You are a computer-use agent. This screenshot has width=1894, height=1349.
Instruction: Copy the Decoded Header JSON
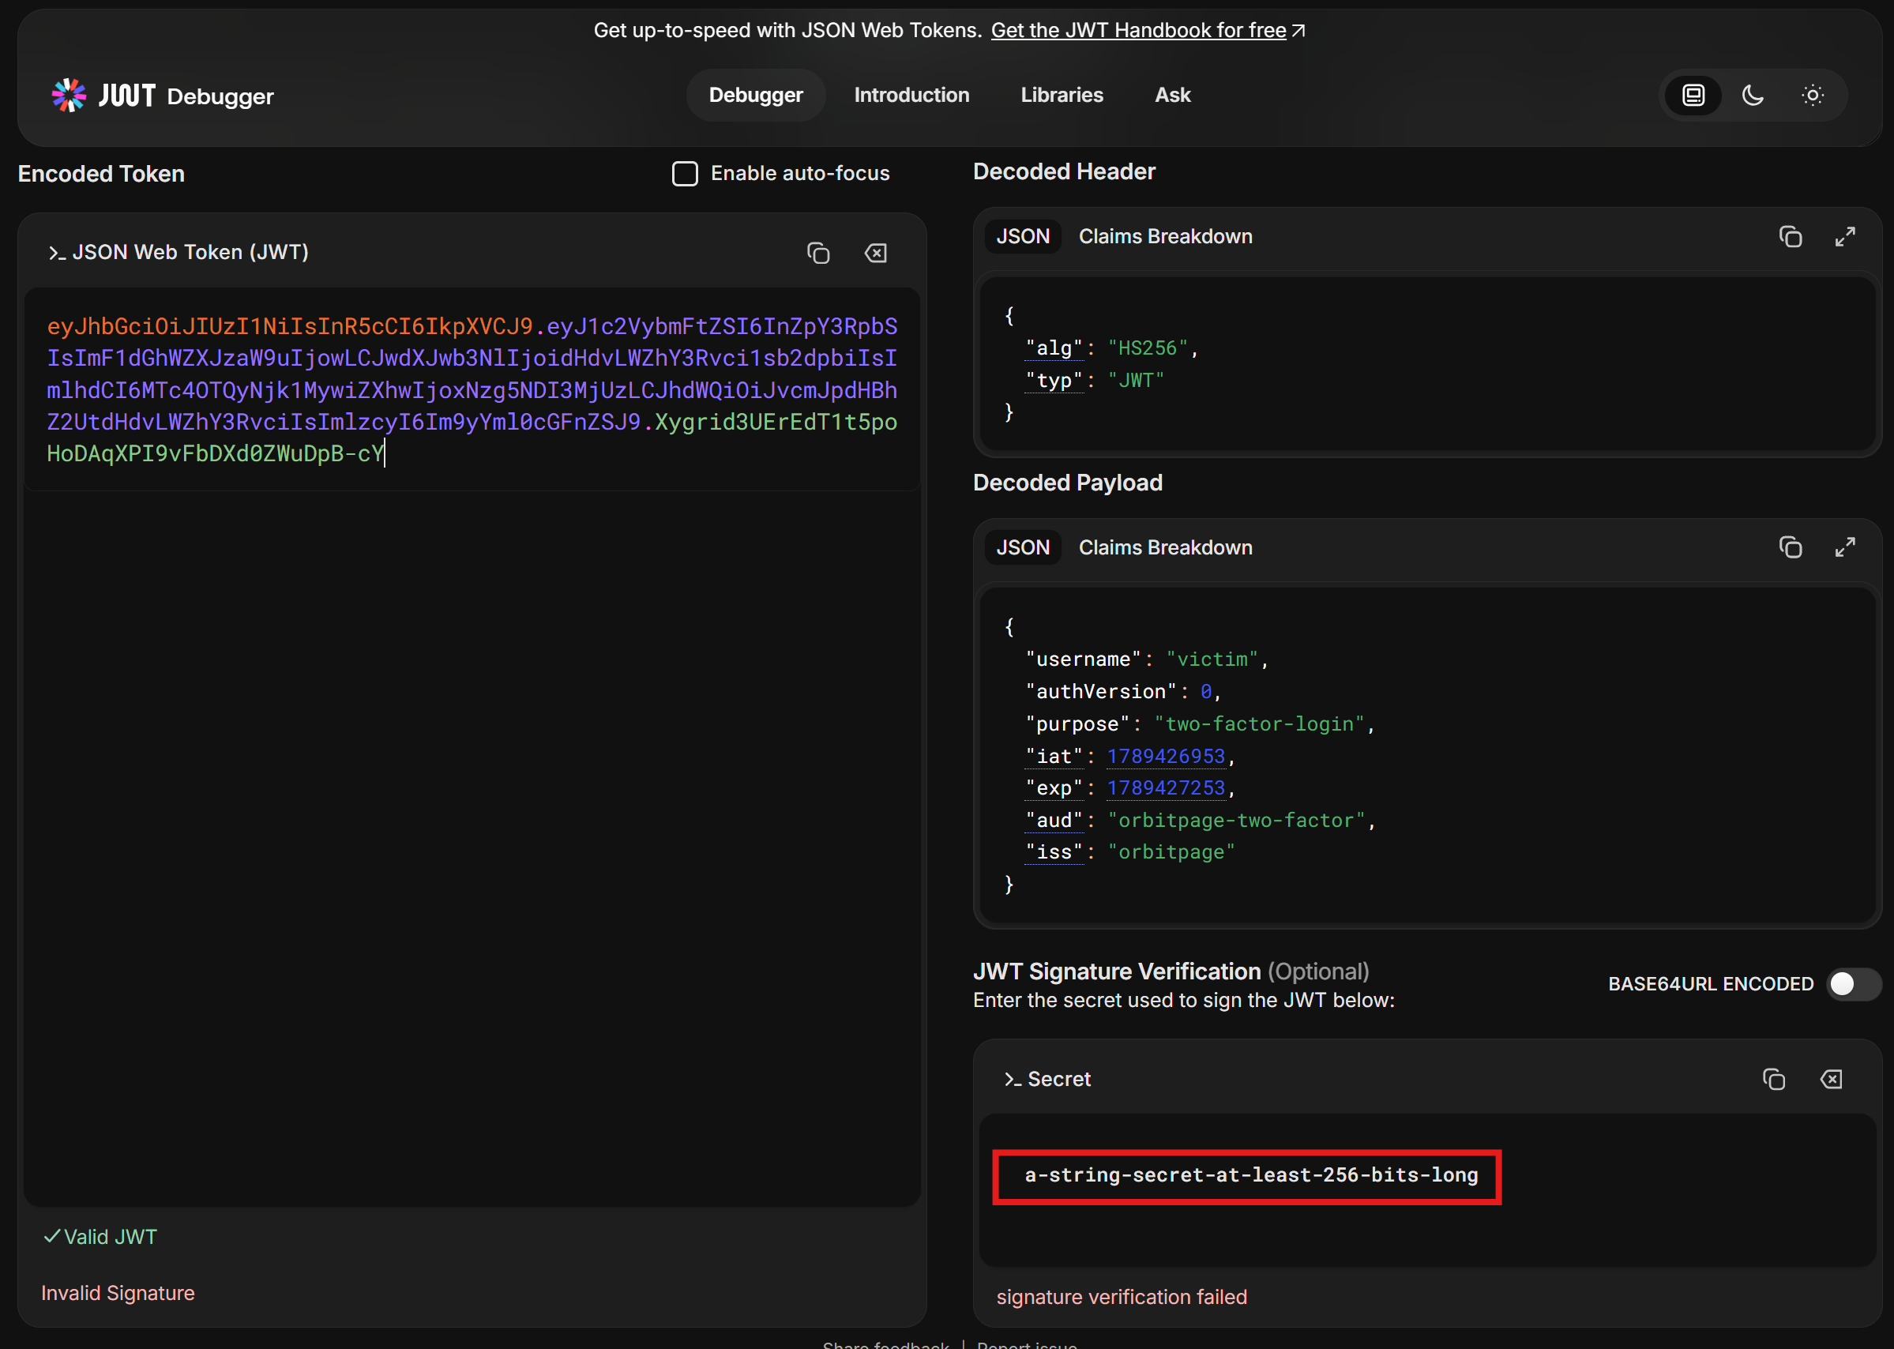[x=1791, y=237]
